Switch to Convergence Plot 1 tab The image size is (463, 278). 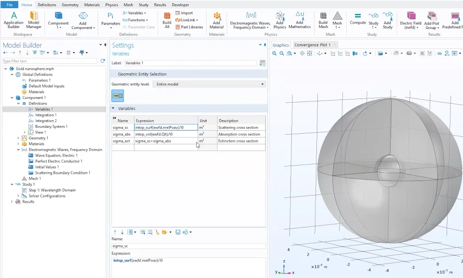click(313, 45)
